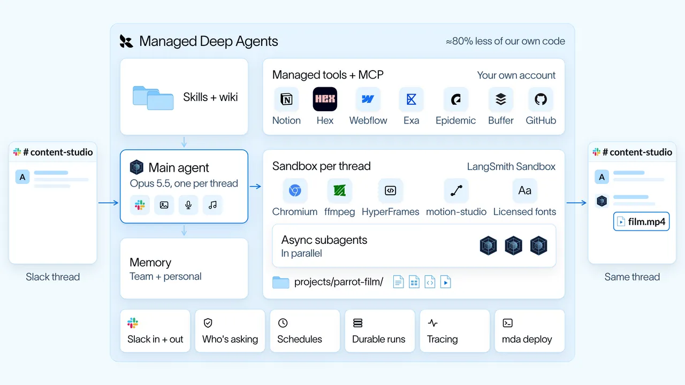
Task: Click the "Team + personal" text
Action: [165, 276]
